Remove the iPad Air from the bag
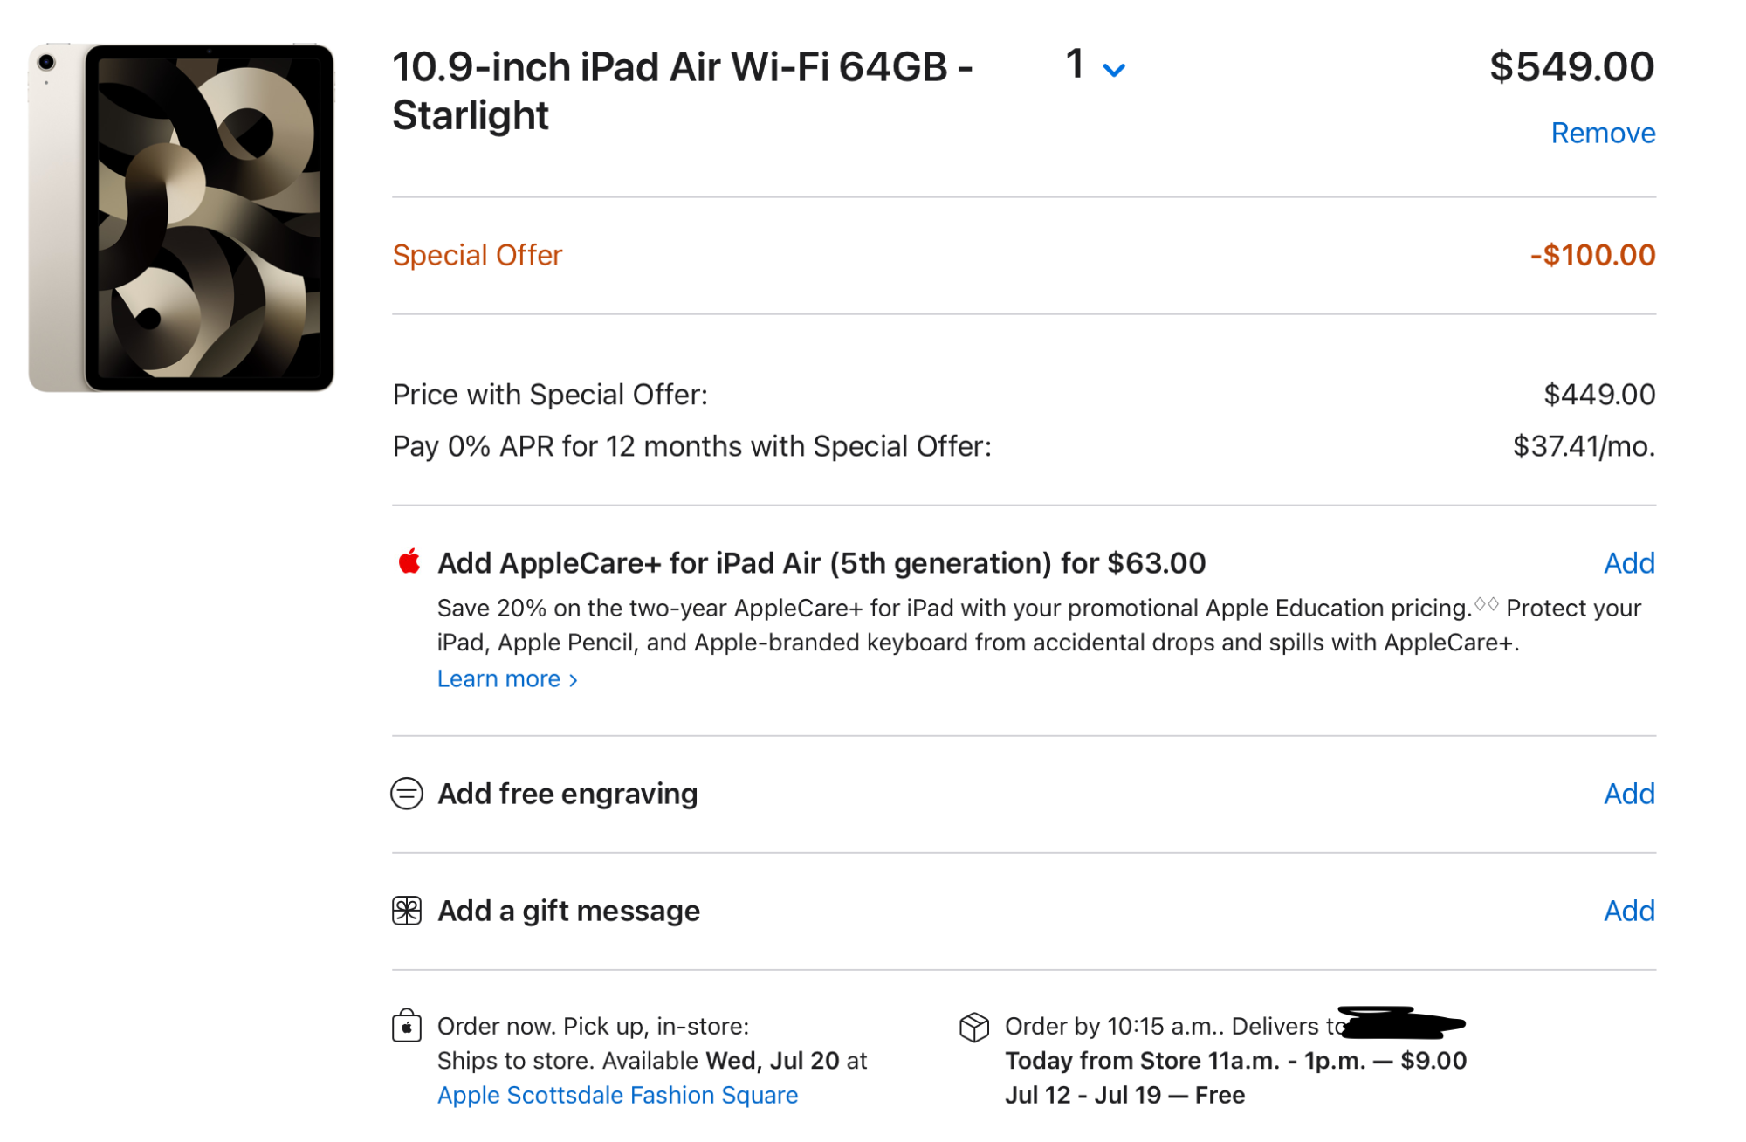The height and width of the screenshot is (1142, 1746). 1603,133
